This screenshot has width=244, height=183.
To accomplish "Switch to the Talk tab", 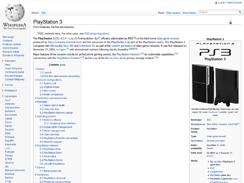I will 43,13.
